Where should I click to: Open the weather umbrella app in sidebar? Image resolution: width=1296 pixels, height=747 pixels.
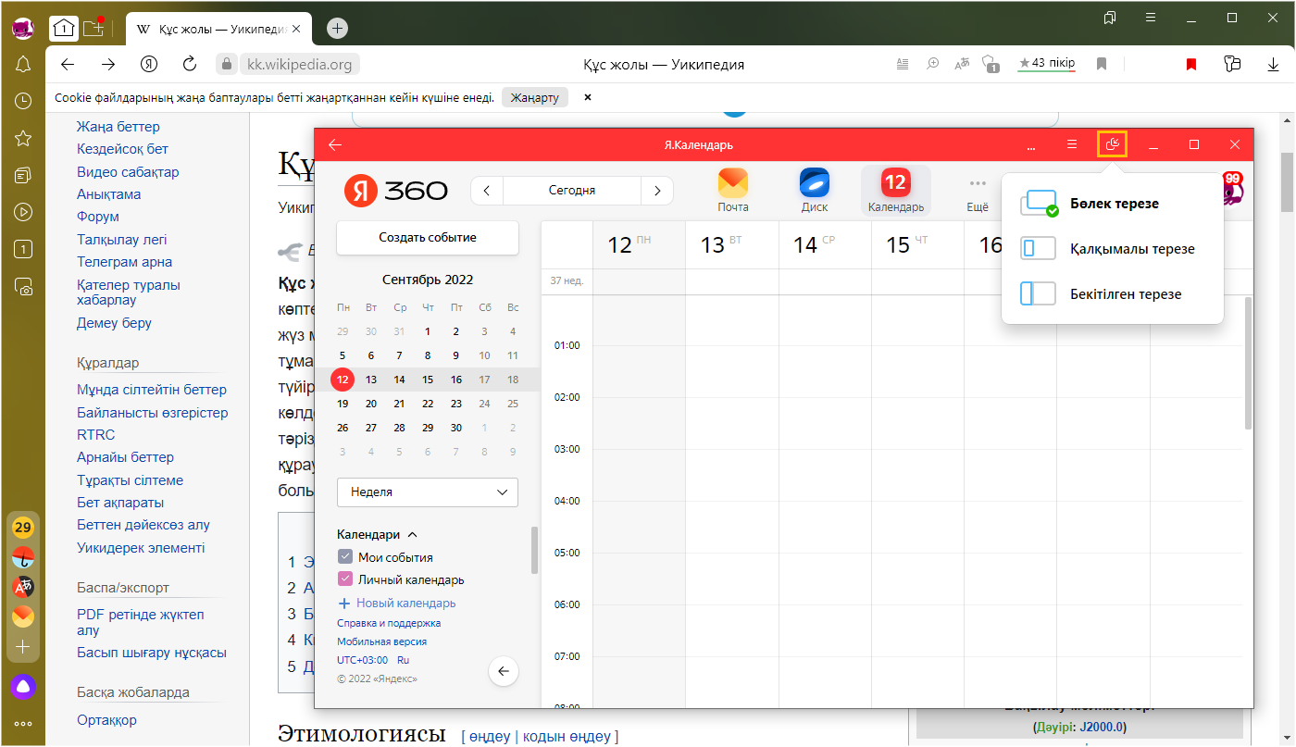(23, 558)
